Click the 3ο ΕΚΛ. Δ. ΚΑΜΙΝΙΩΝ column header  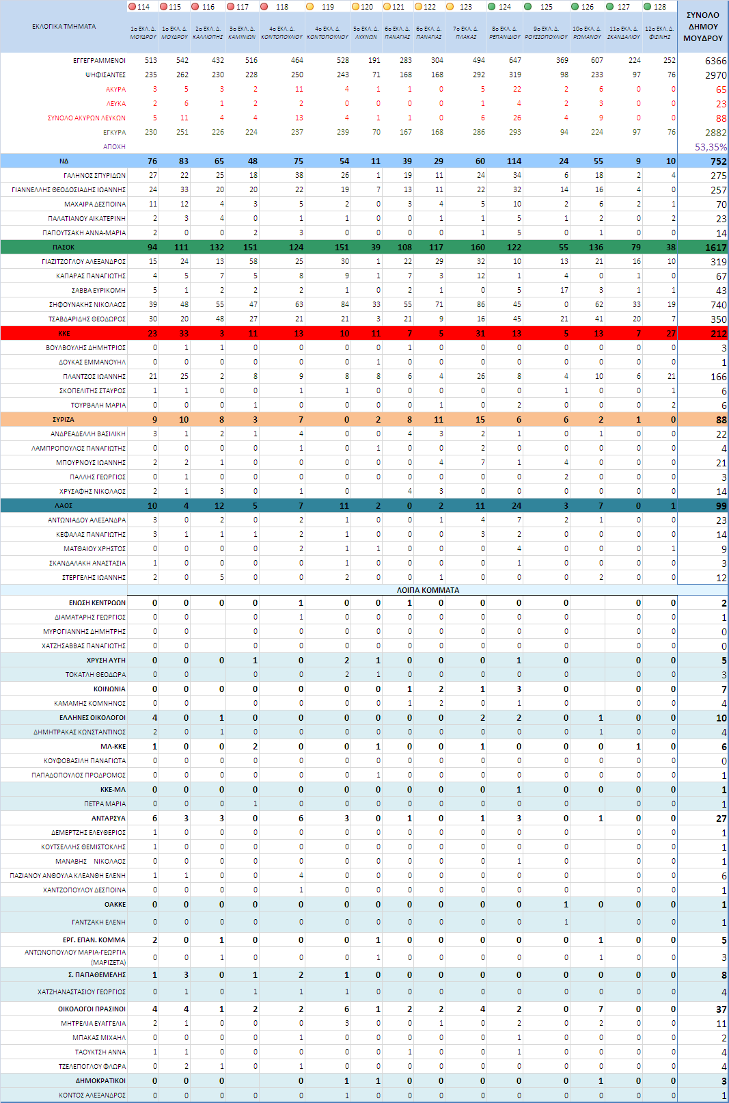pos(242,33)
